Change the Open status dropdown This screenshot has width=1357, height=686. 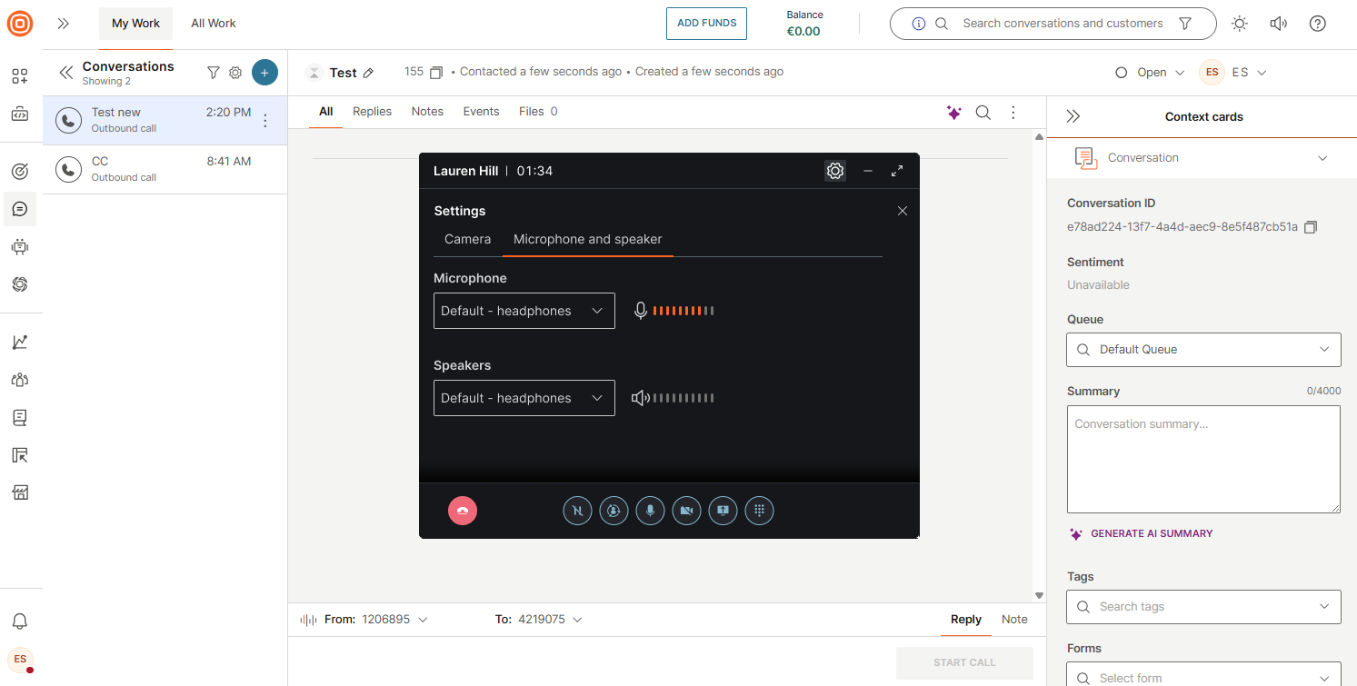pos(1151,73)
